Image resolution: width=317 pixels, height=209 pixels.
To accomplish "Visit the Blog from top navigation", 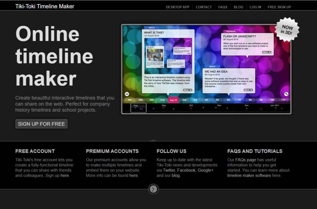I will [238, 7].
